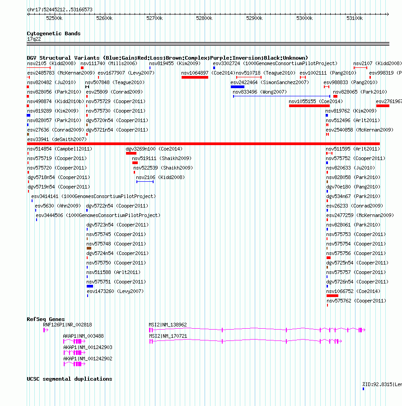Click the blue segmental duplication %ID:92.8315 marker
Viewport: 402px width, 406px height.
(364, 389)
